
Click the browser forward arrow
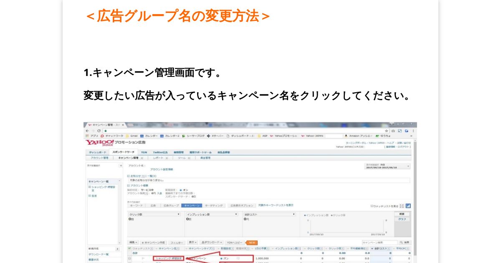93,131
